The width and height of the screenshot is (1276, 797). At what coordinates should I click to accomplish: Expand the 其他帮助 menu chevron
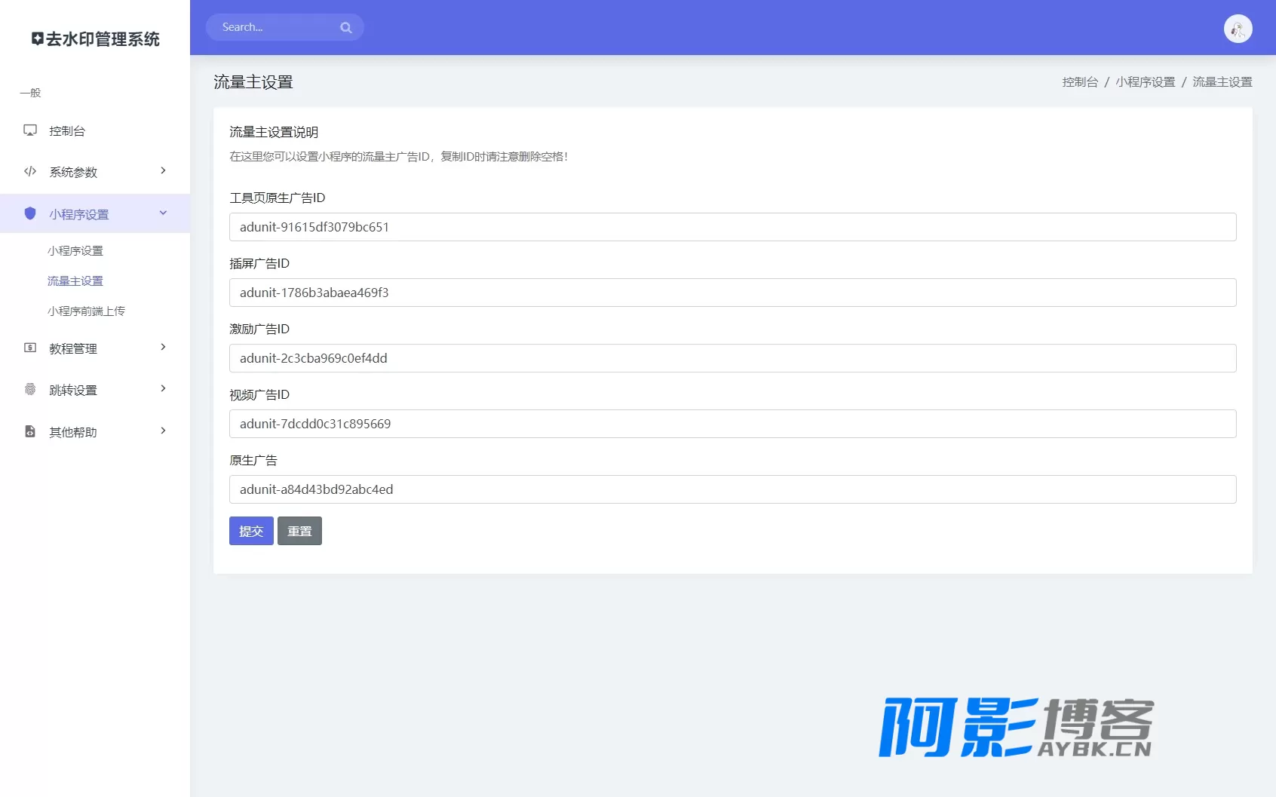(163, 431)
